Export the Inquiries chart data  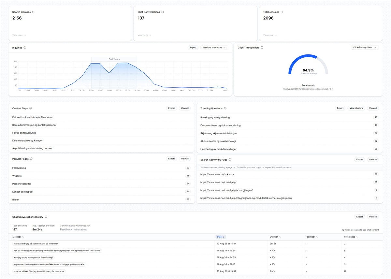193,48
